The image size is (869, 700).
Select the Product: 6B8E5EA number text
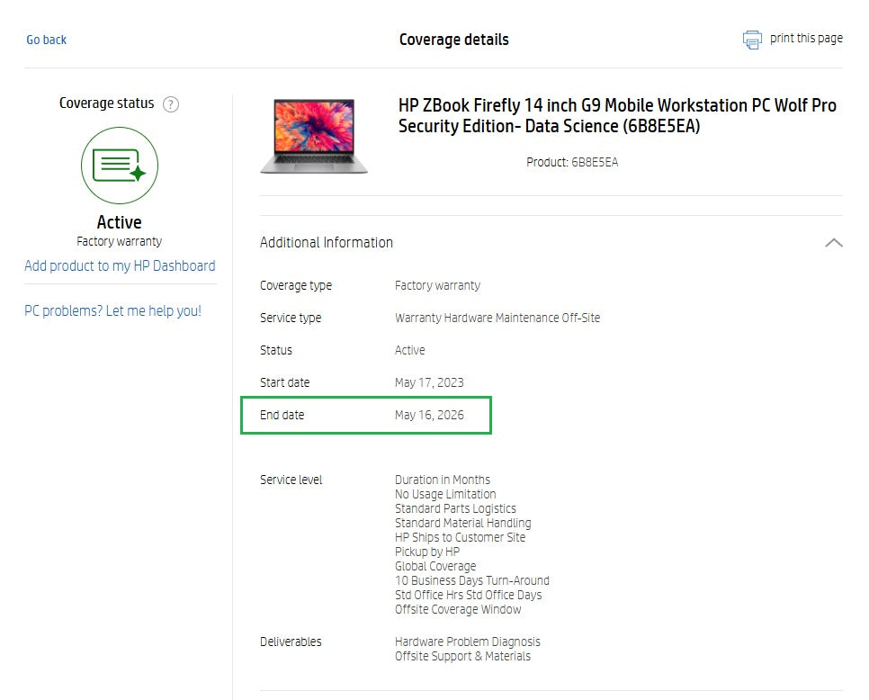pos(572,162)
